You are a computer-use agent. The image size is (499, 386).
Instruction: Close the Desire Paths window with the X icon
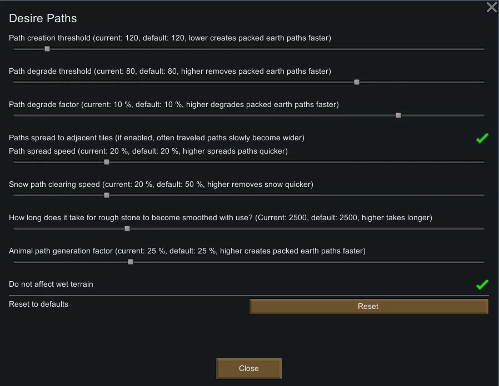click(491, 7)
